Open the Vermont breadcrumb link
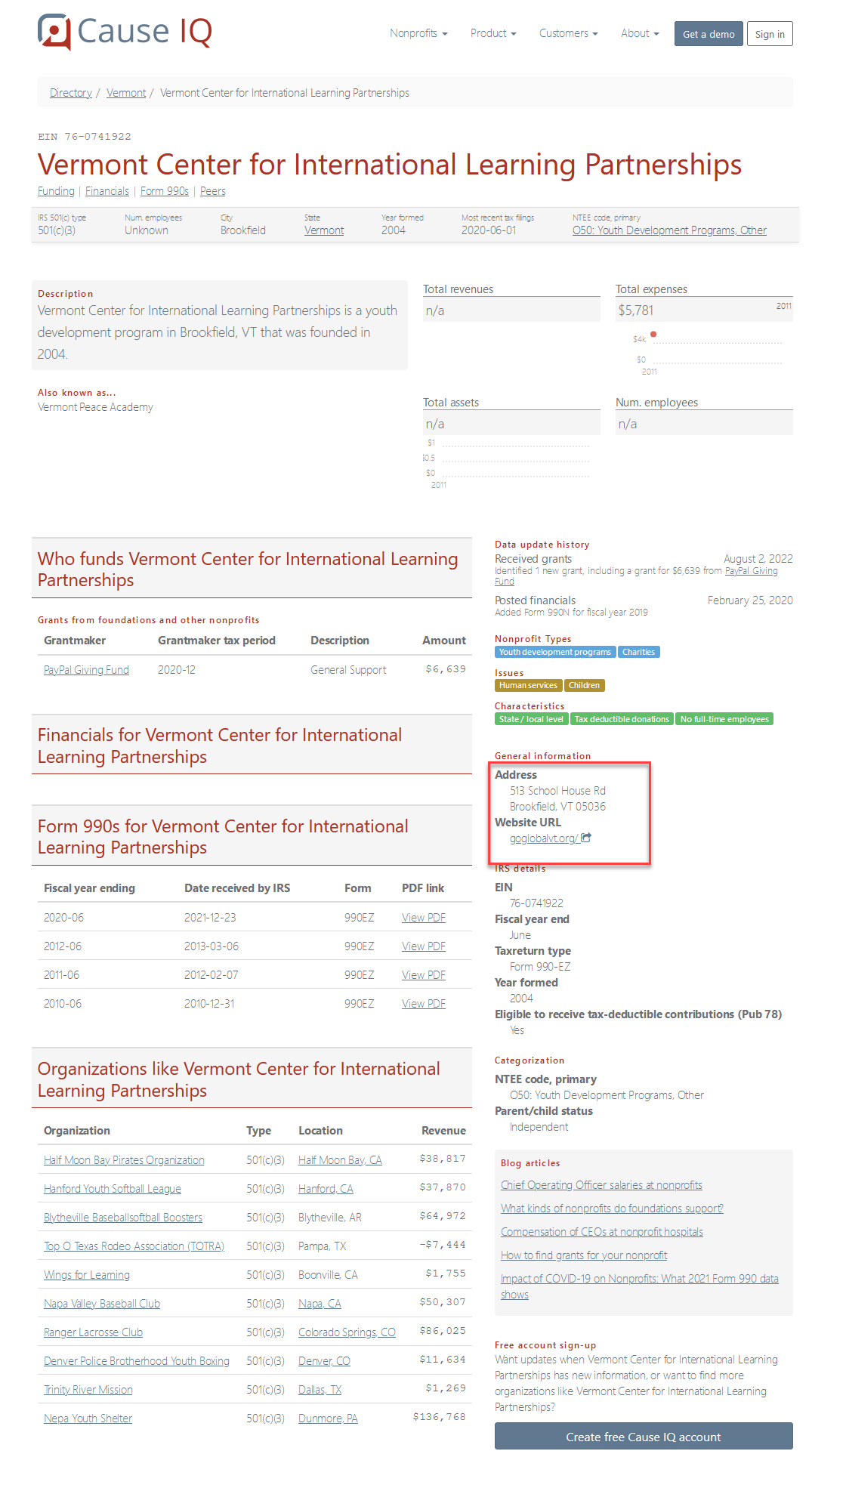The height and width of the screenshot is (1488, 846). tap(126, 93)
